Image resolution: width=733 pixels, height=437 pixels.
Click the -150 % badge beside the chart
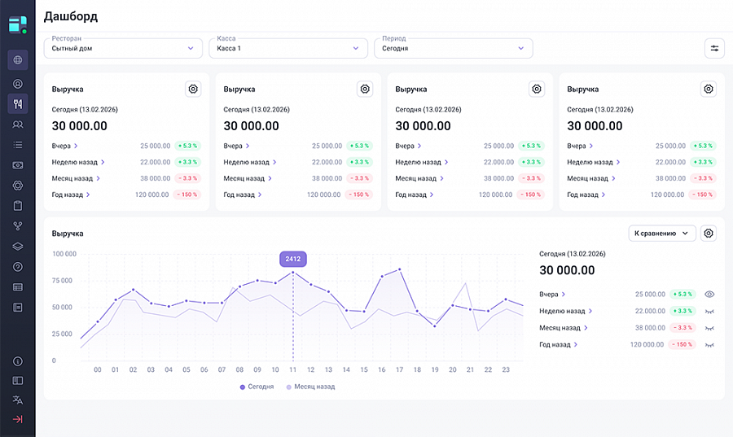click(683, 344)
